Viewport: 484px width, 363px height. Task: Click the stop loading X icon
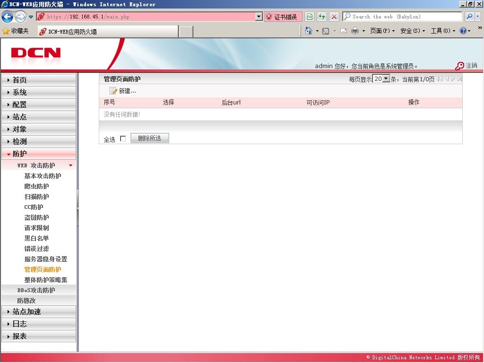point(334,17)
